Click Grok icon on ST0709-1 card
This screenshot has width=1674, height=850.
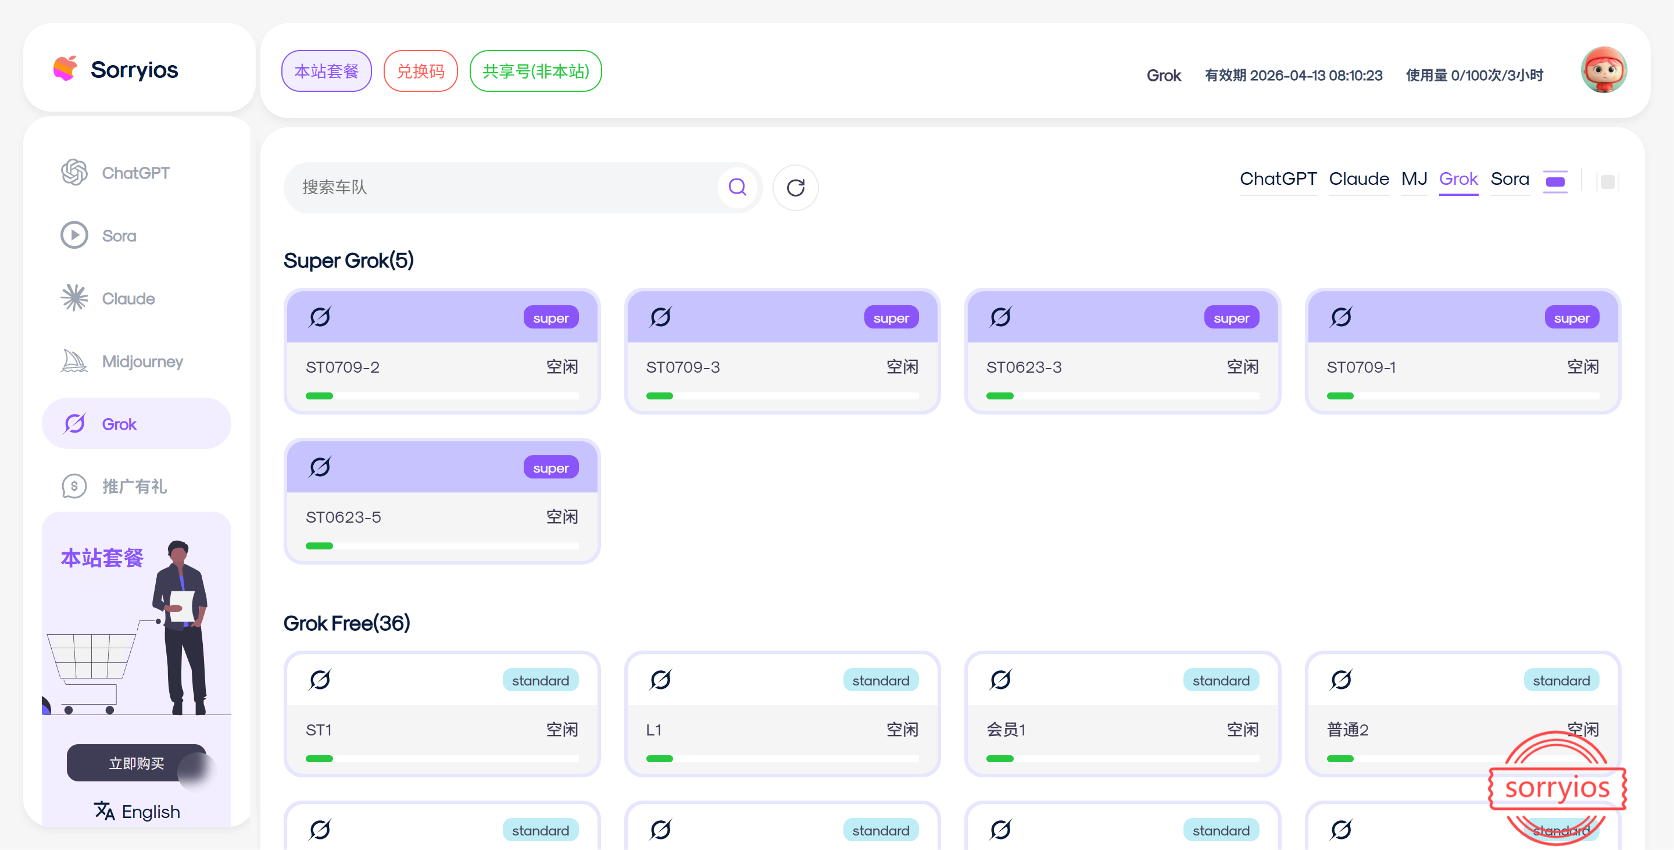click(x=1342, y=317)
